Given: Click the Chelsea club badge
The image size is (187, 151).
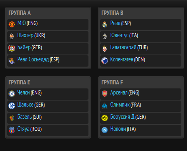Looking at the screenshot, I should [12, 94].
